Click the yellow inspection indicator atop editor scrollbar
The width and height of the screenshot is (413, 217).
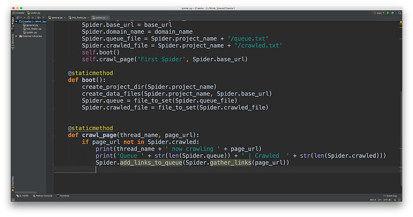[400, 23]
